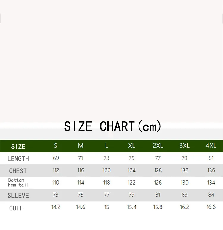Select the SLLEVE value for size 3XL

point(184,195)
